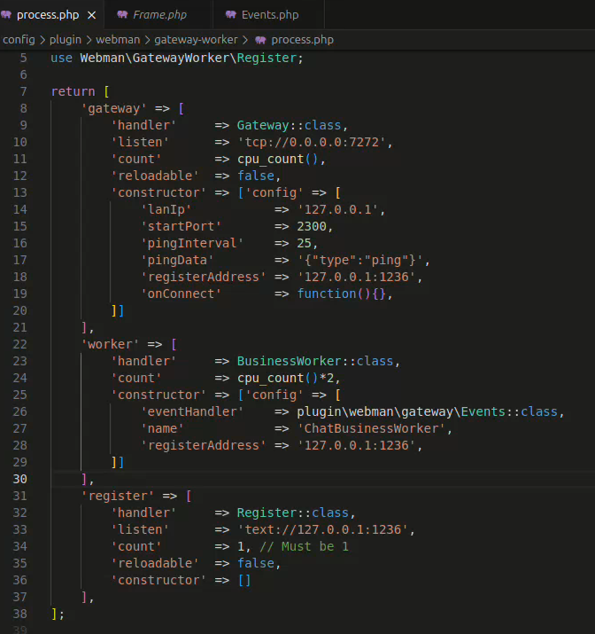595x634 pixels.
Task: Click the 'register' array key
Action: [118, 497]
